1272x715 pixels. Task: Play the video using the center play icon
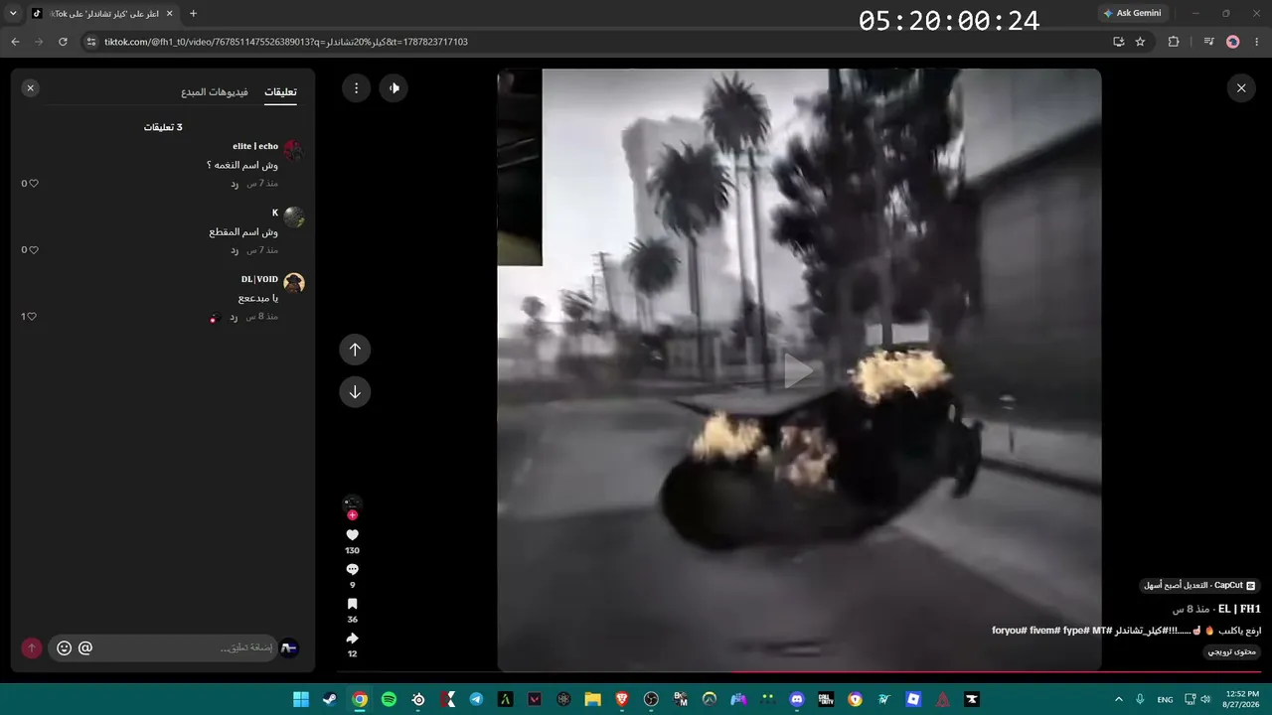[x=798, y=370]
